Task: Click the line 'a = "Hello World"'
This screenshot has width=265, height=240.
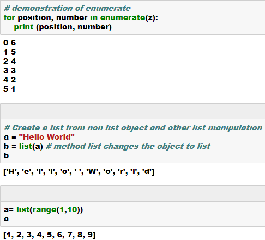Action: coord(39,137)
